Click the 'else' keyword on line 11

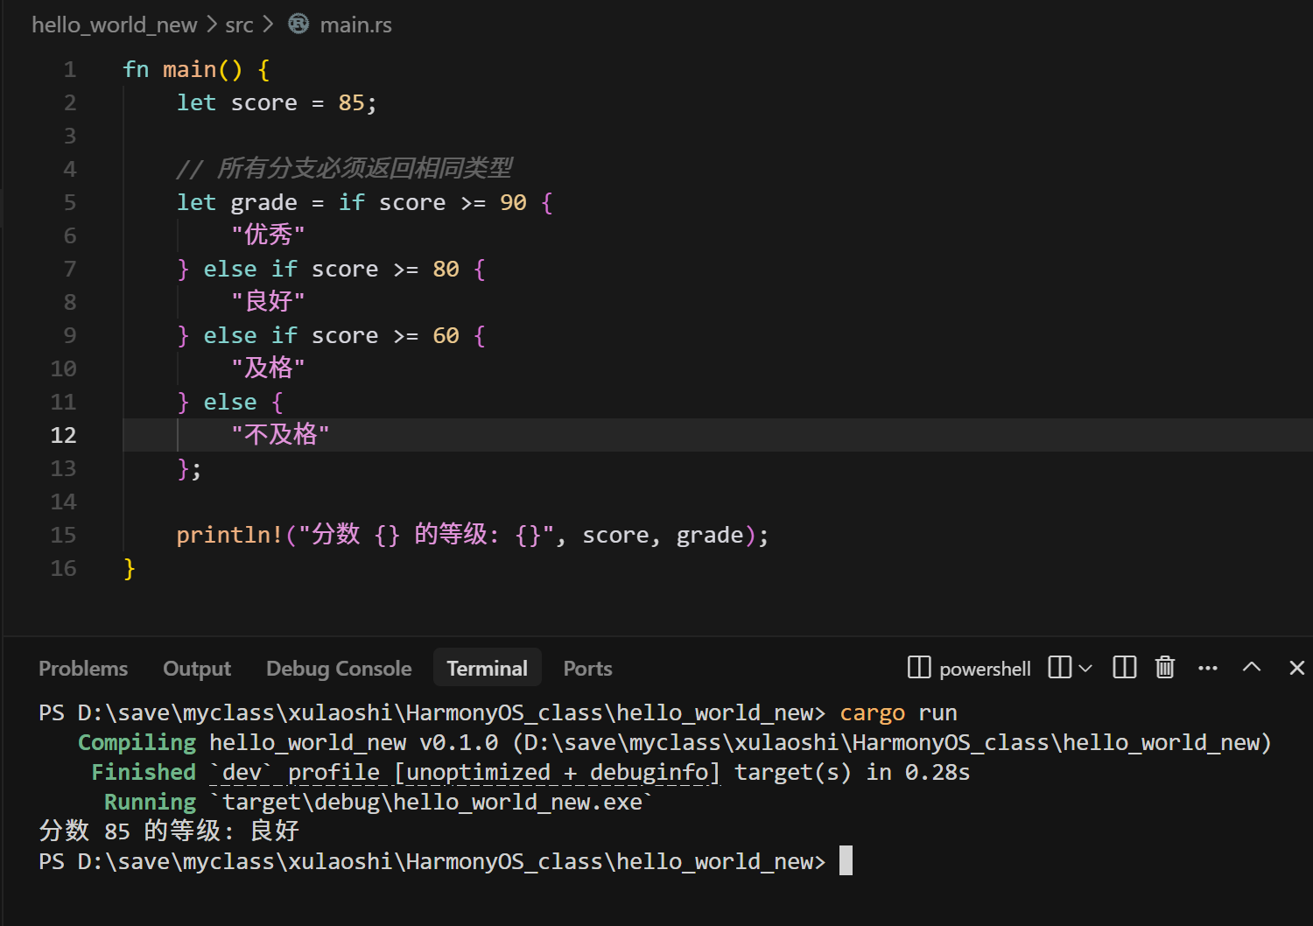point(230,402)
